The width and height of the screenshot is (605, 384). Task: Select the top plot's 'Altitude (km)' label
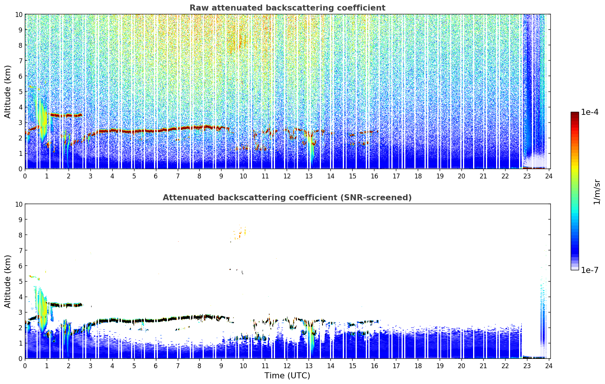[x=8, y=91]
